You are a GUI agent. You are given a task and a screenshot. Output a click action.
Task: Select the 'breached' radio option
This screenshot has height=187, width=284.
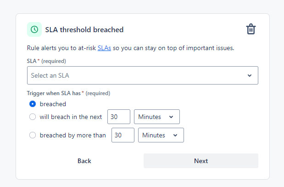33,104
